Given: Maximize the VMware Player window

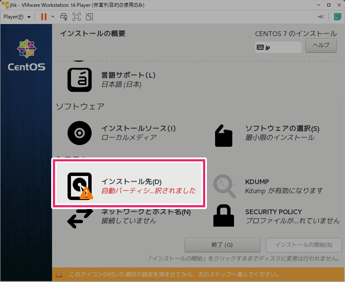Looking at the screenshot, I should click(329, 5).
